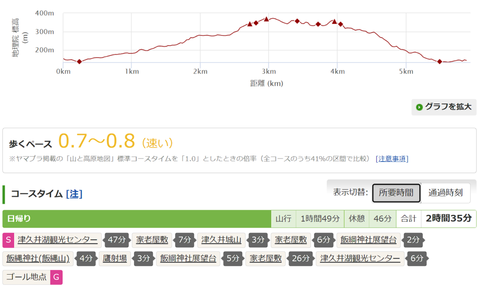Click the pink G goal icon

click(x=56, y=277)
